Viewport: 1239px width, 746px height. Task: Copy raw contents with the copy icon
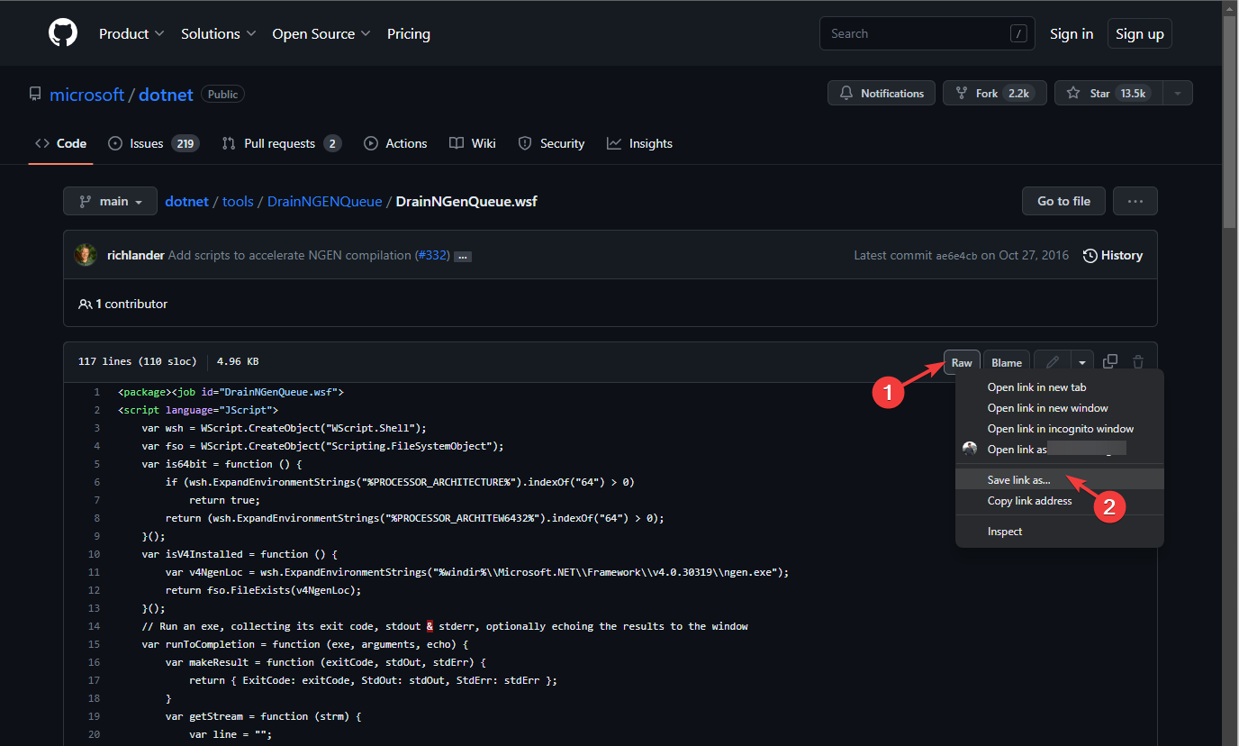[1110, 361]
